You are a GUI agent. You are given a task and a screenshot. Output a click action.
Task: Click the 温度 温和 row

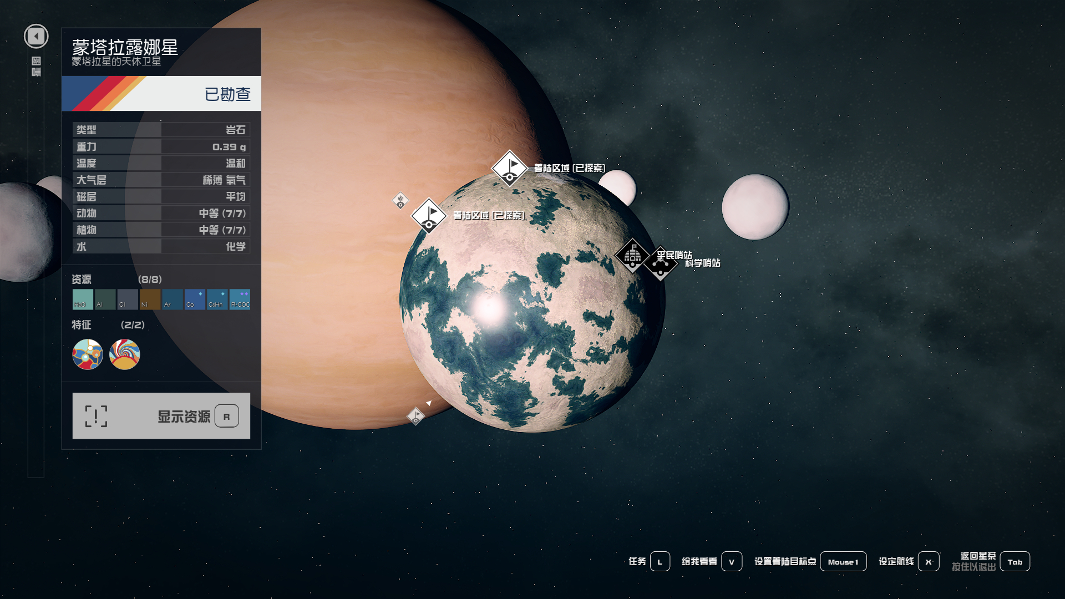161,163
